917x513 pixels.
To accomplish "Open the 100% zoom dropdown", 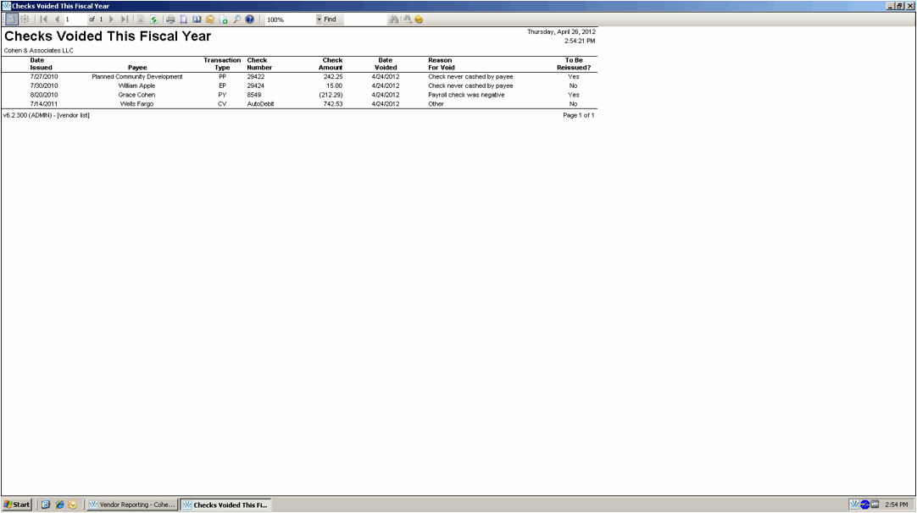I will pyautogui.click(x=319, y=19).
